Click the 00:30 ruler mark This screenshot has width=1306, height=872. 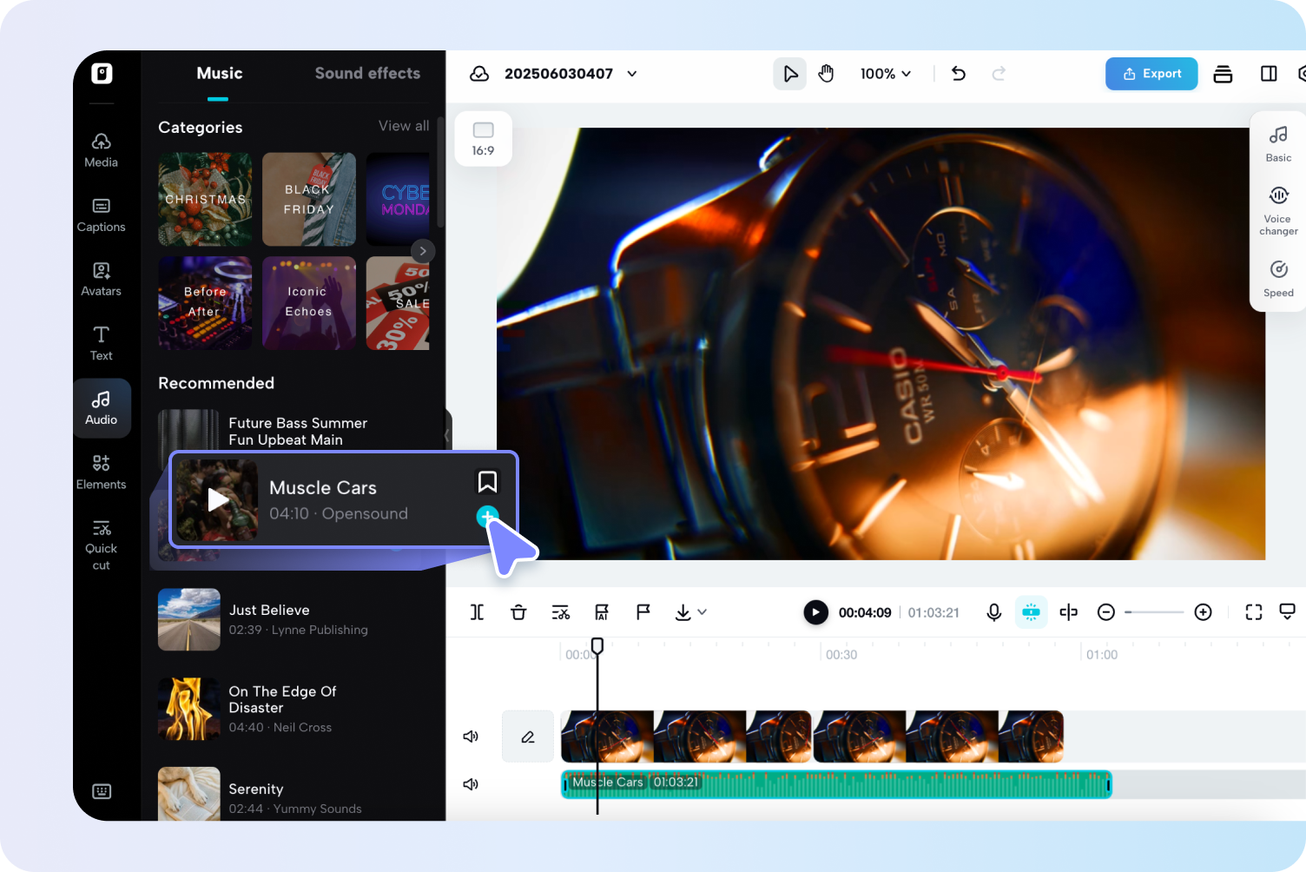(841, 655)
